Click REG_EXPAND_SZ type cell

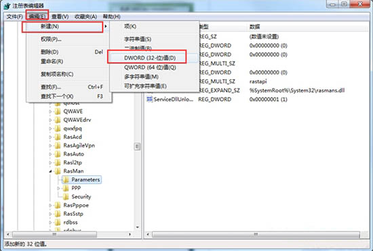pyautogui.click(x=219, y=91)
